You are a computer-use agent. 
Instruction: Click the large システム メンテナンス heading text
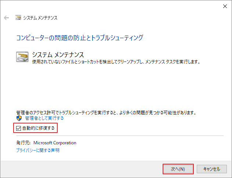click(58, 55)
